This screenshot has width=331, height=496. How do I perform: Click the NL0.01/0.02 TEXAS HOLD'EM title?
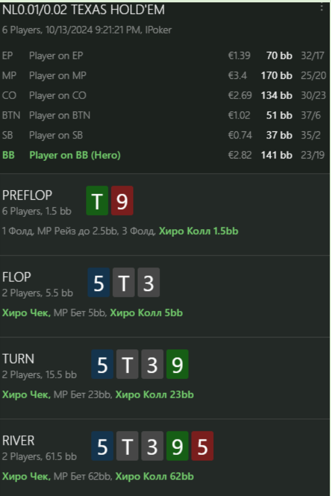point(84,10)
